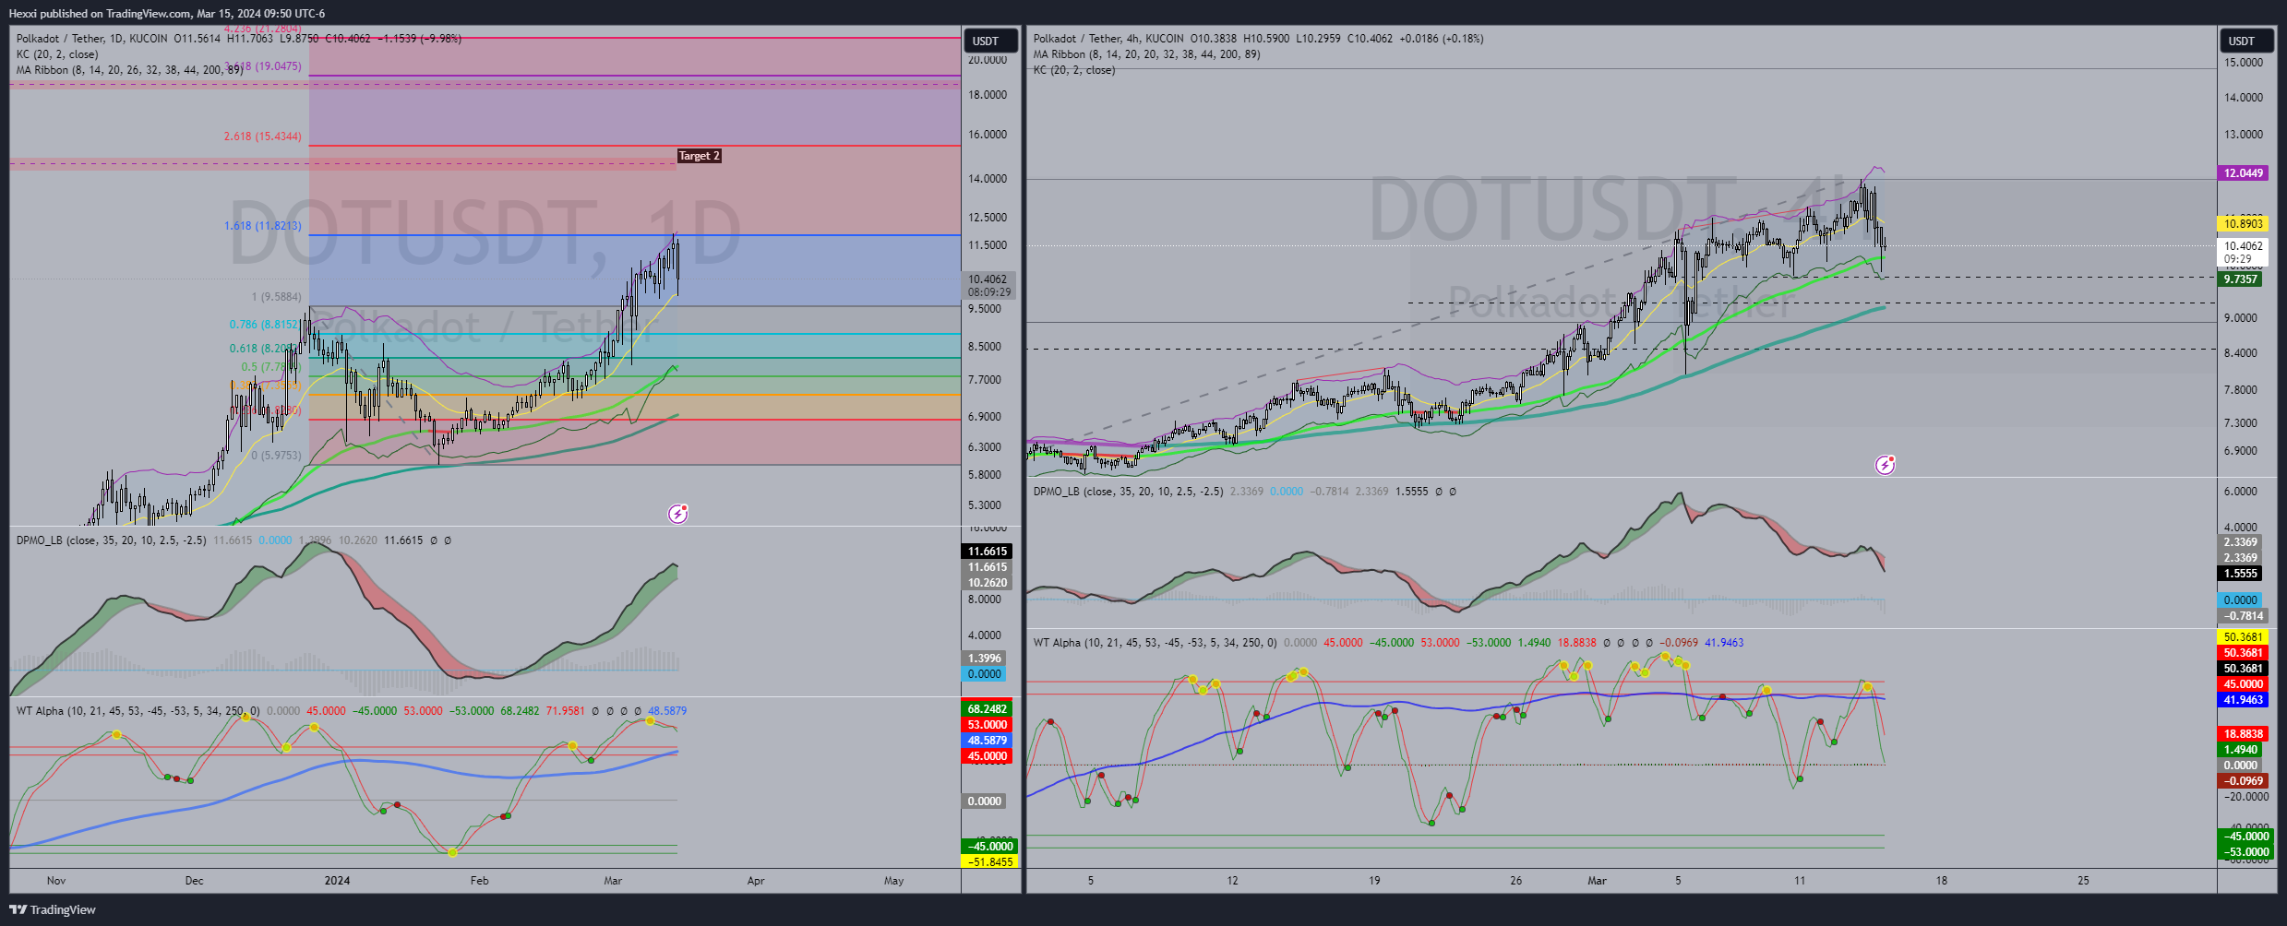Click the lightning event icon on 4h chart
The height and width of the screenshot is (926, 2287).
click(x=1885, y=465)
